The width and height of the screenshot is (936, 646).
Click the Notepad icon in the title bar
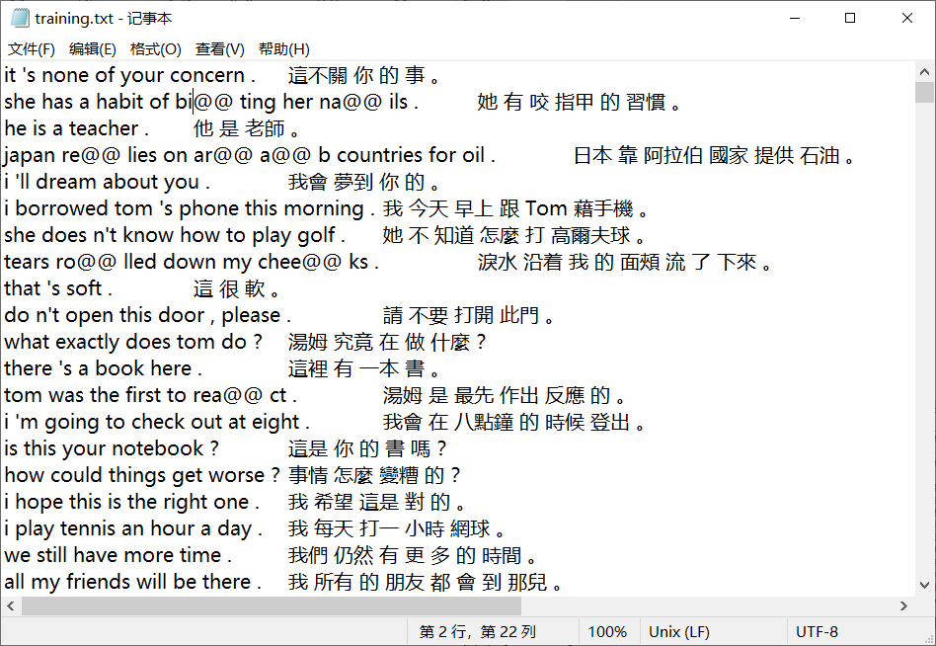[20, 18]
